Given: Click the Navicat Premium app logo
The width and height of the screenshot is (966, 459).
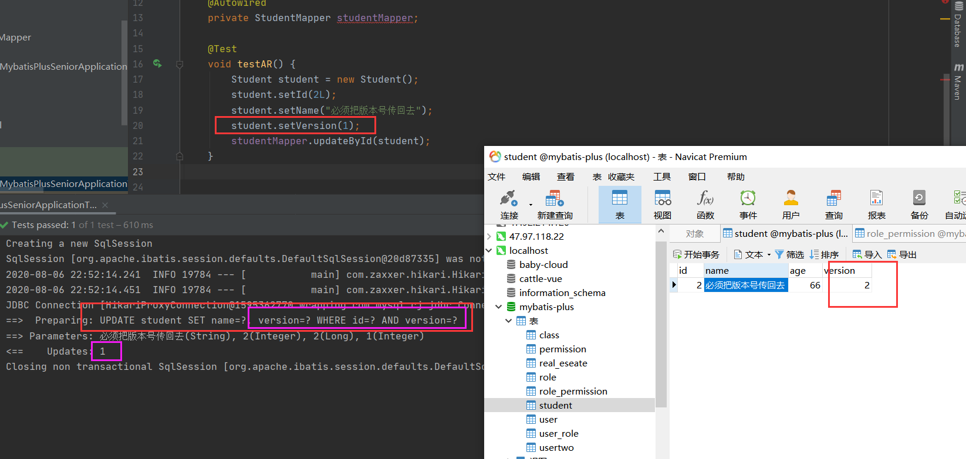Looking at the screenshot, I should coord(495,157).
